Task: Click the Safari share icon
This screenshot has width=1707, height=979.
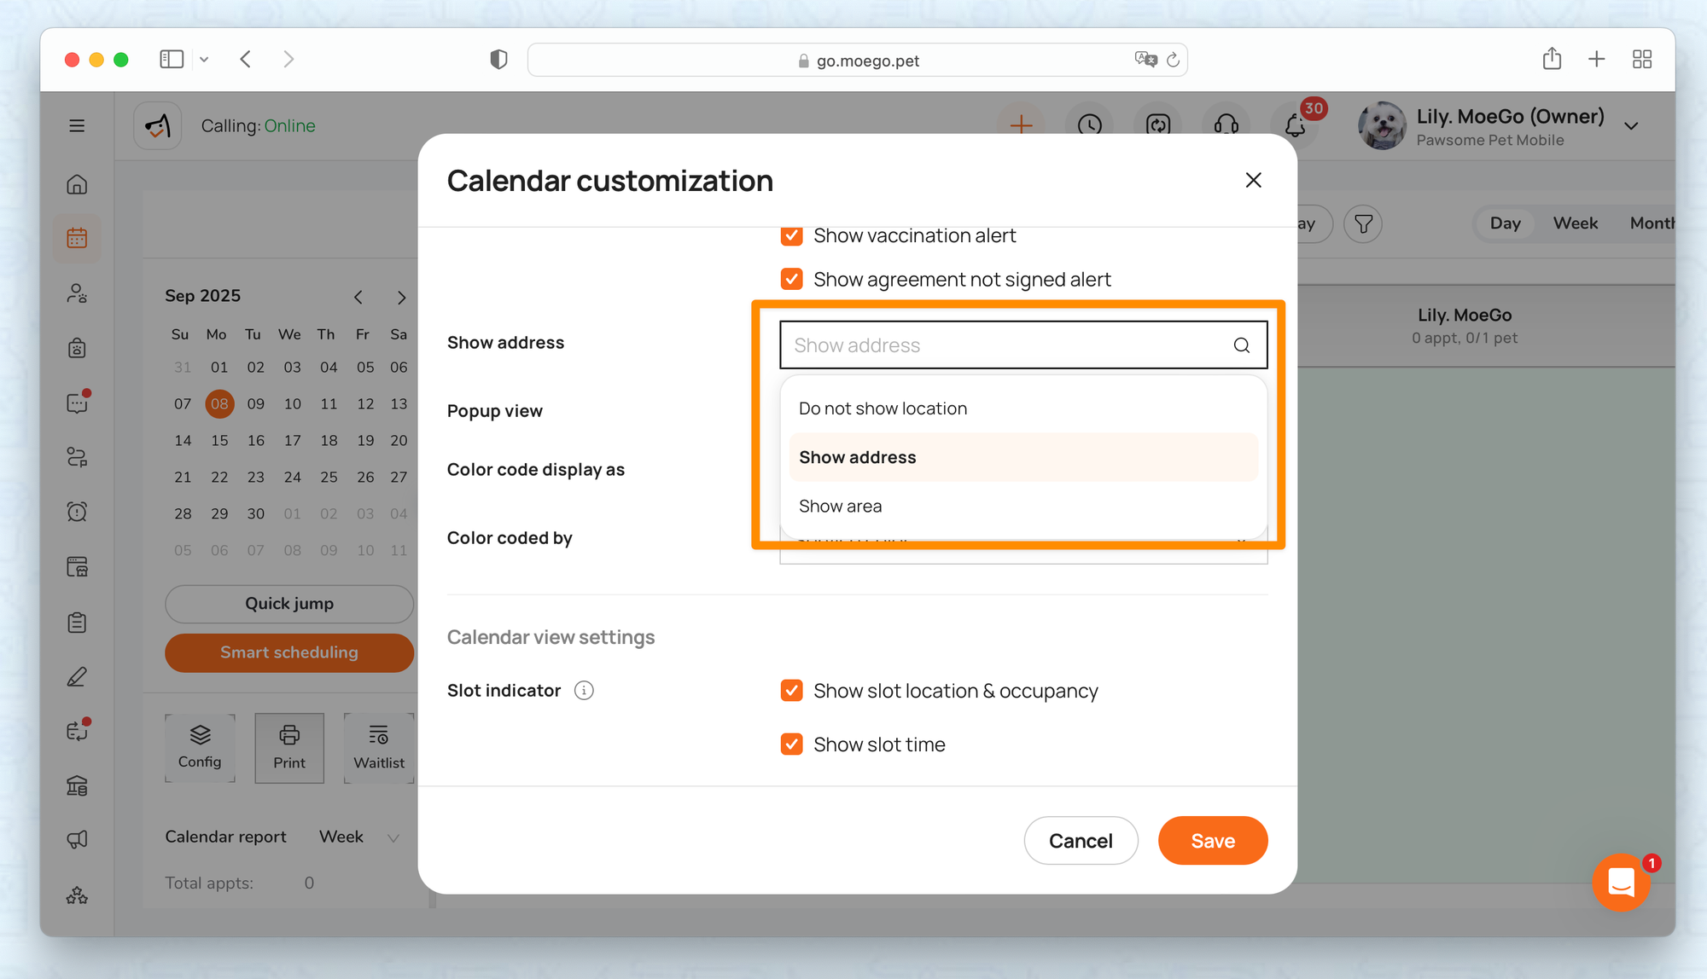Action: 1552,59
